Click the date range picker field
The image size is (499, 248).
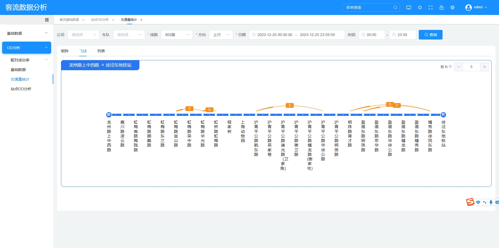pos(297,35)
